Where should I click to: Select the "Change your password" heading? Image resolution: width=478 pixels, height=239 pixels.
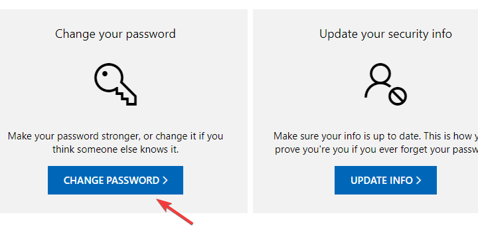point(116,34)
